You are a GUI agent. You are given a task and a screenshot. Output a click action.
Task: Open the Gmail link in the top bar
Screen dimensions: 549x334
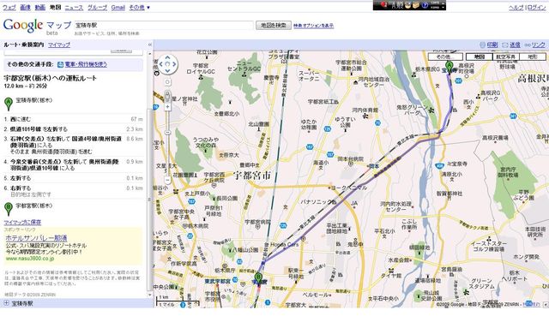[118, 8]
